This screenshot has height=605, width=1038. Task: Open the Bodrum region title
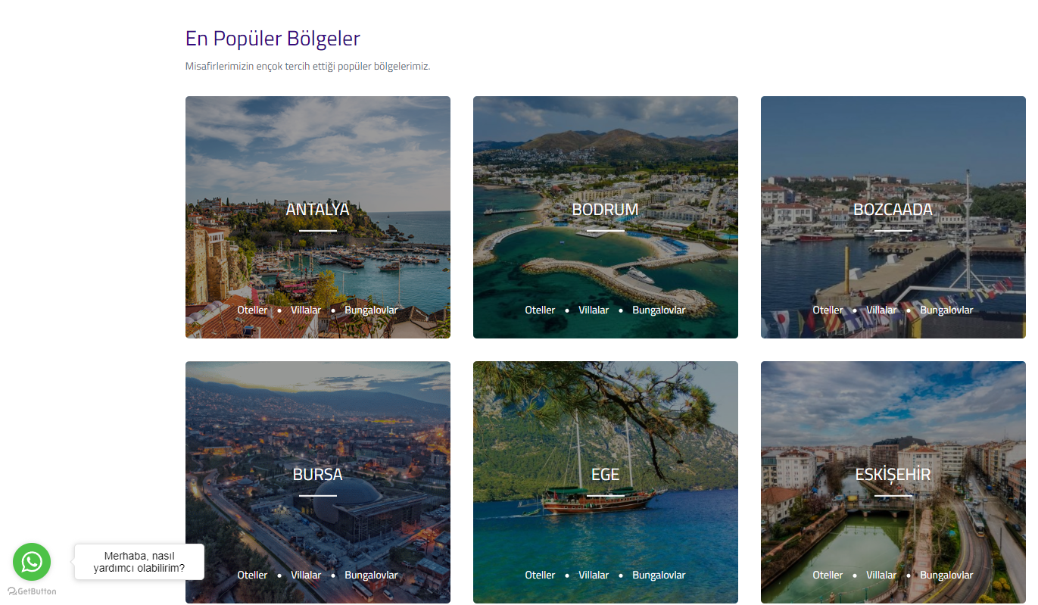(x=605, y=209)
